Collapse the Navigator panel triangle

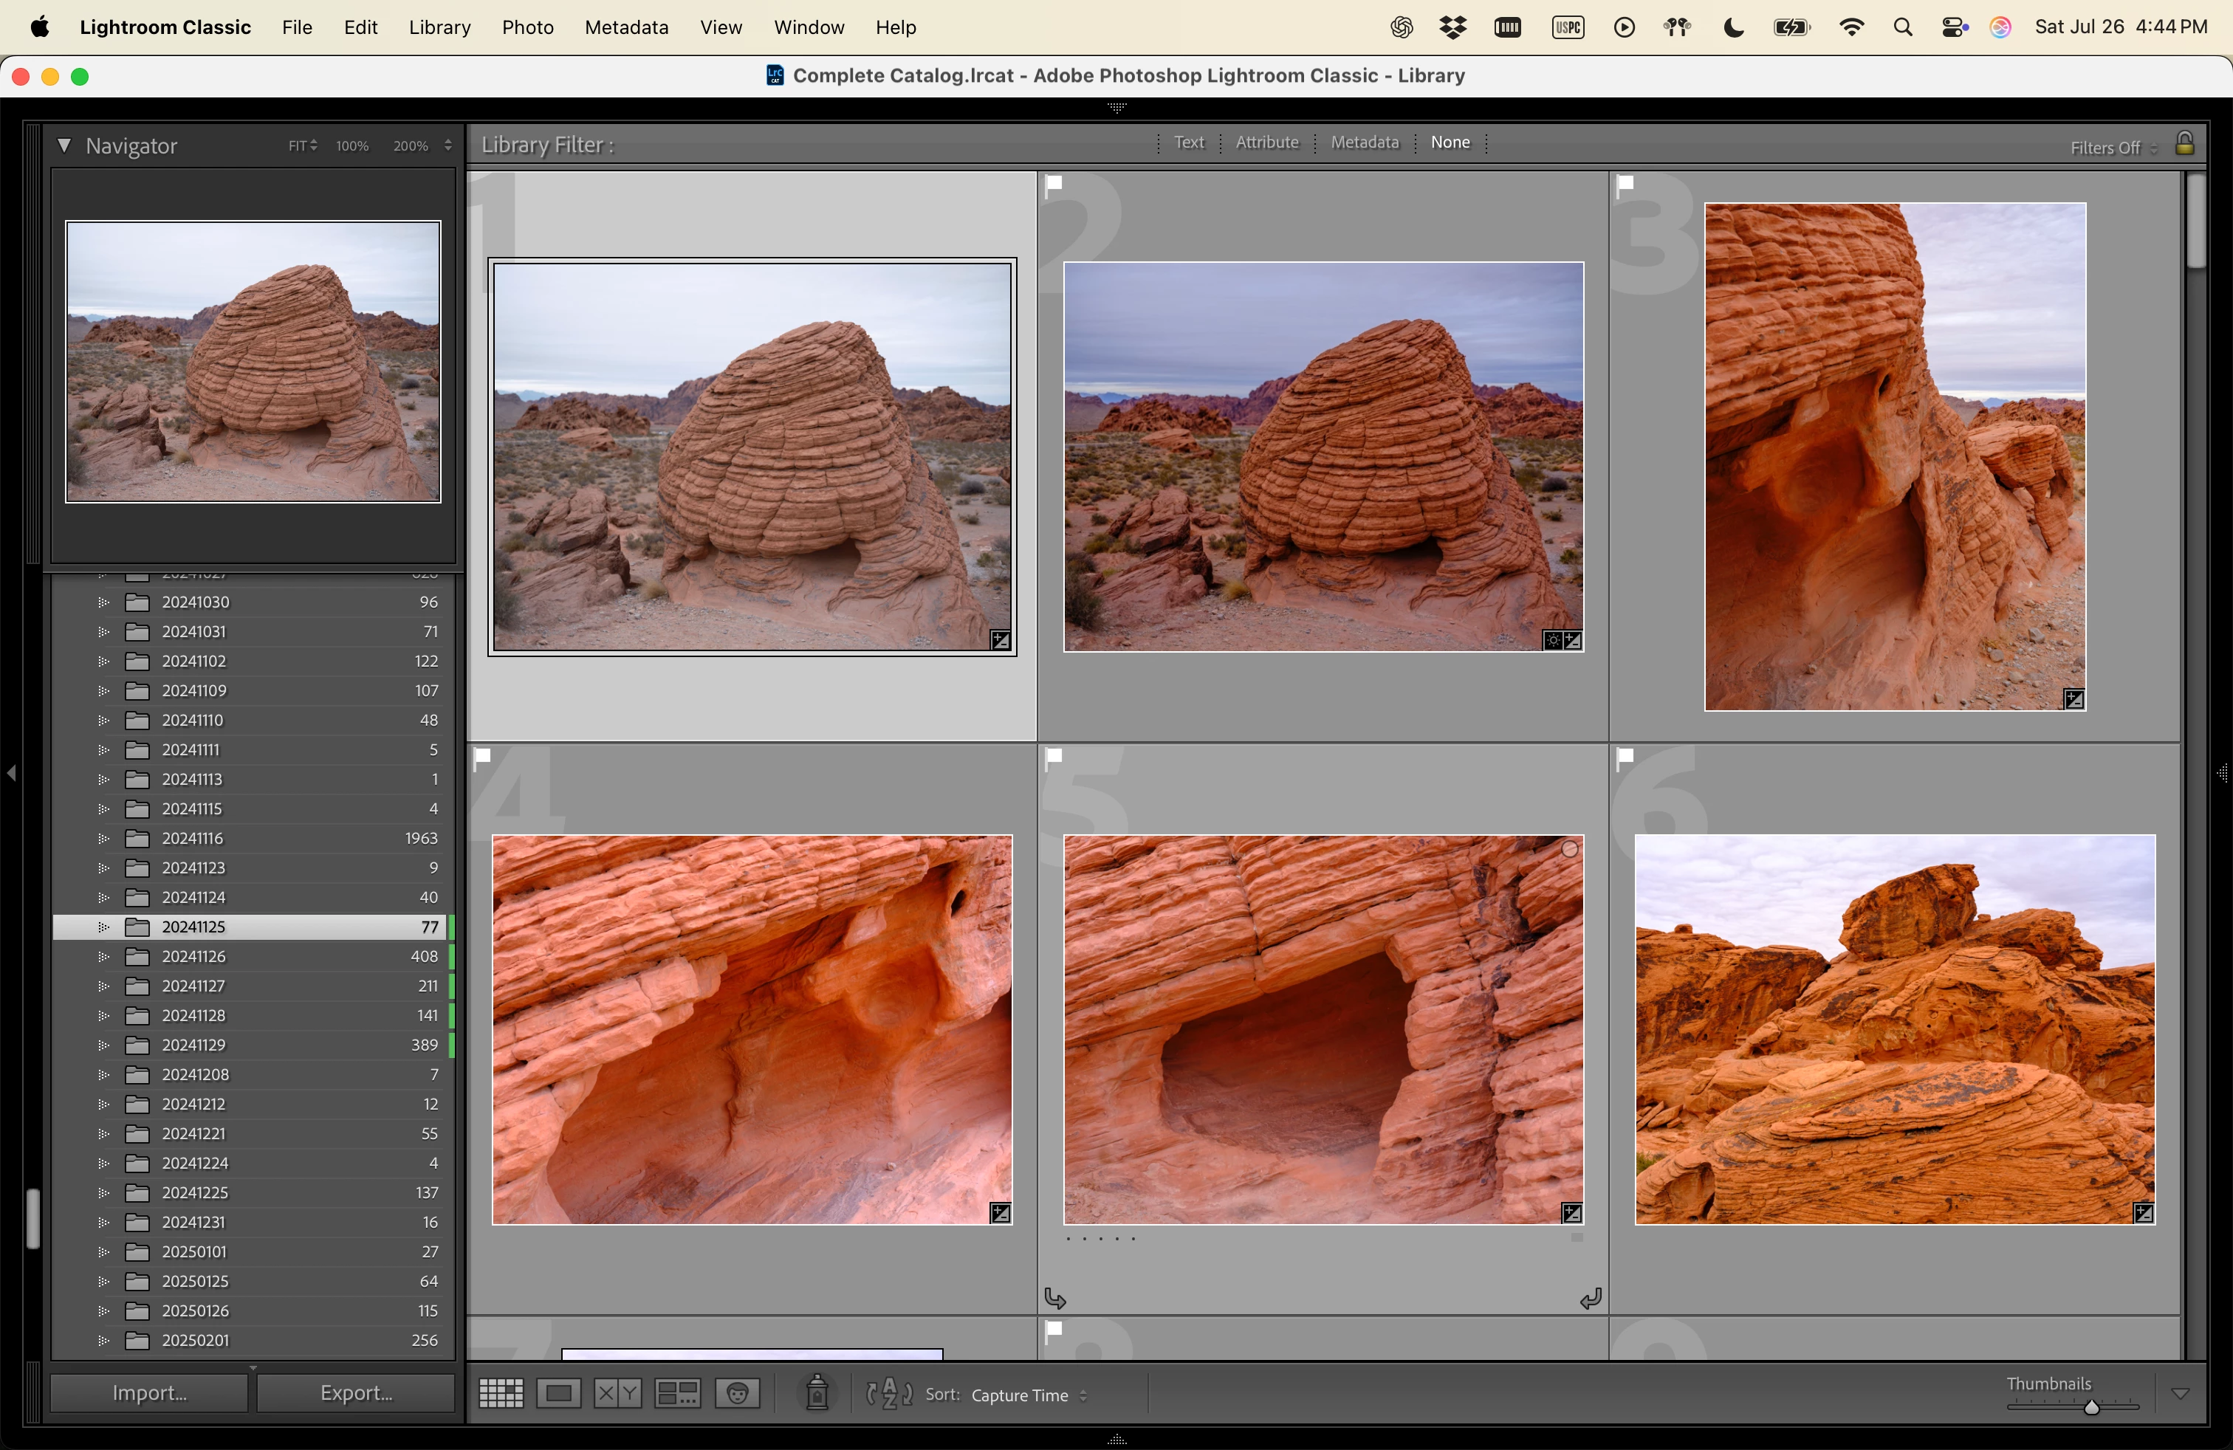64,145
